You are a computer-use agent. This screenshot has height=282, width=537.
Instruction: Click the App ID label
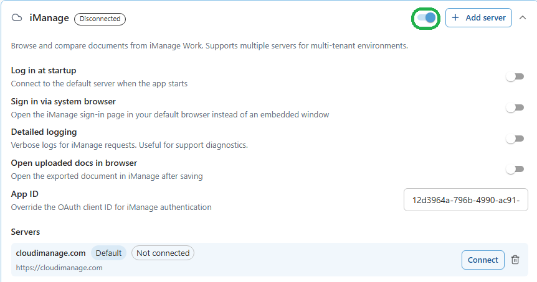pyautogui.click(x=25, y=194)
